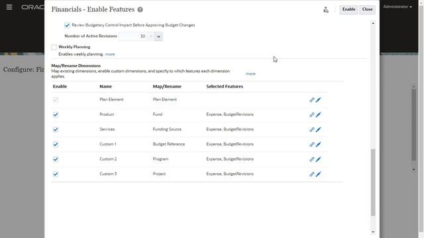Uncheck the Custom 3 dimension checkbox
This screenshot has height=238, width=424.
pos(56,174)
